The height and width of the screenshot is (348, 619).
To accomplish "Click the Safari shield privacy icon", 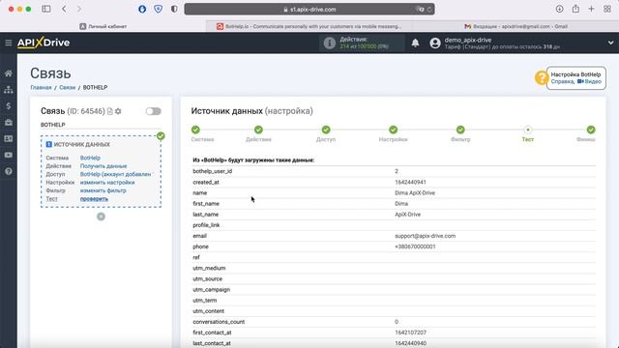I will (x=159, y=9).
